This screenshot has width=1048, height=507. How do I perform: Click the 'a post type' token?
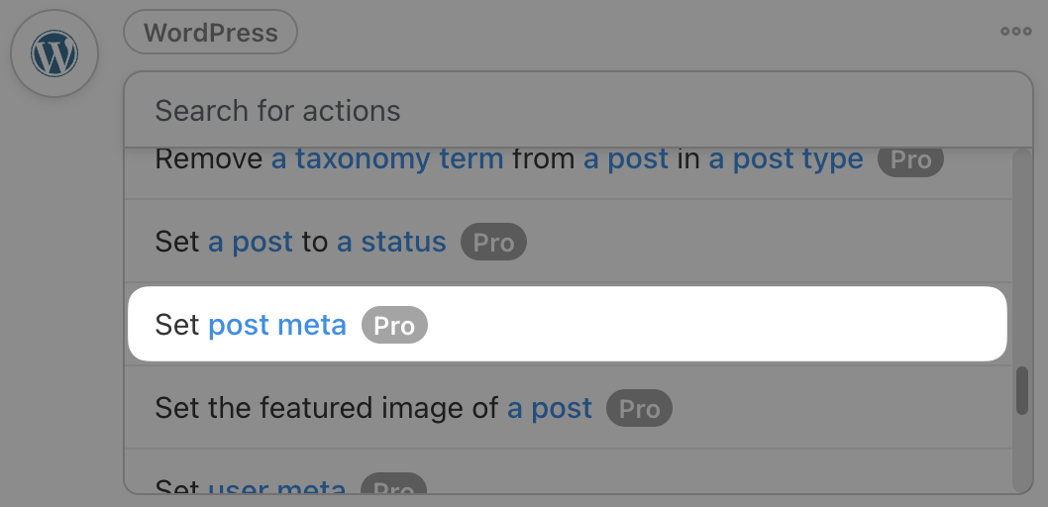click(786, 158)
